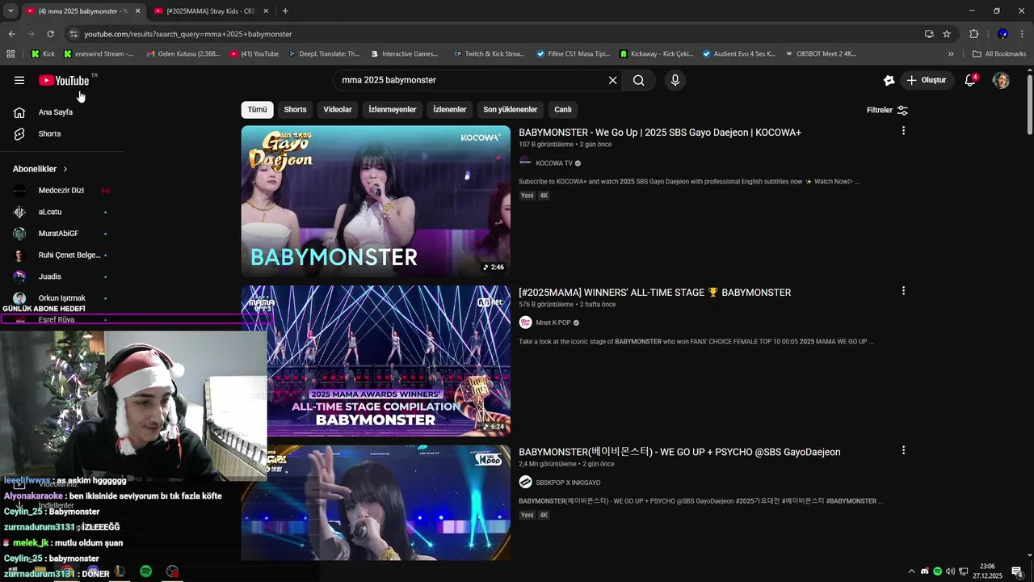Open the WE GO UP + PSYCHO video title
This screenshot has height=582, width=1034.
(x=679, y=452)
